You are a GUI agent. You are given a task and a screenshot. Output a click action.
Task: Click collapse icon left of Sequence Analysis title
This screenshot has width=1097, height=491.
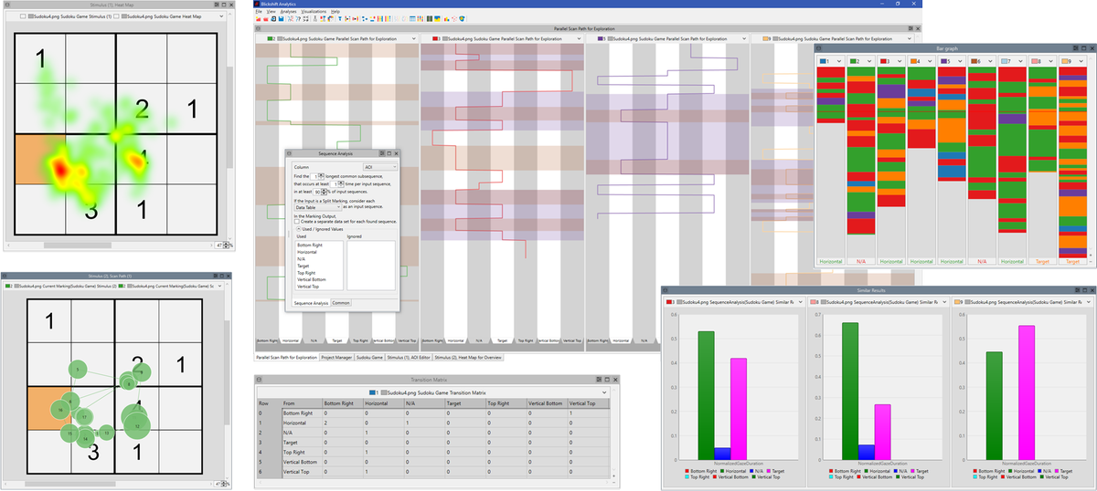click(289, 153)
